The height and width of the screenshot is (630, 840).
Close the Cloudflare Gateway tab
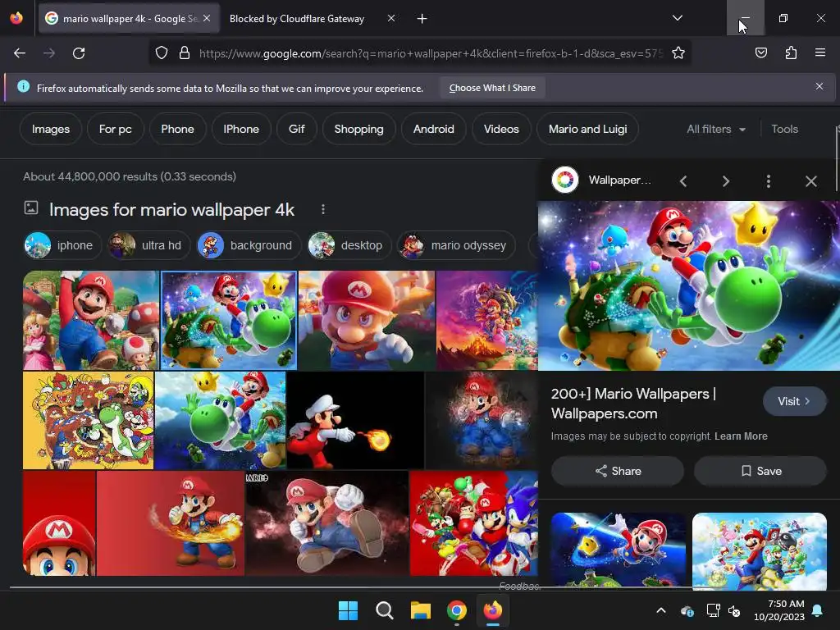391,19
